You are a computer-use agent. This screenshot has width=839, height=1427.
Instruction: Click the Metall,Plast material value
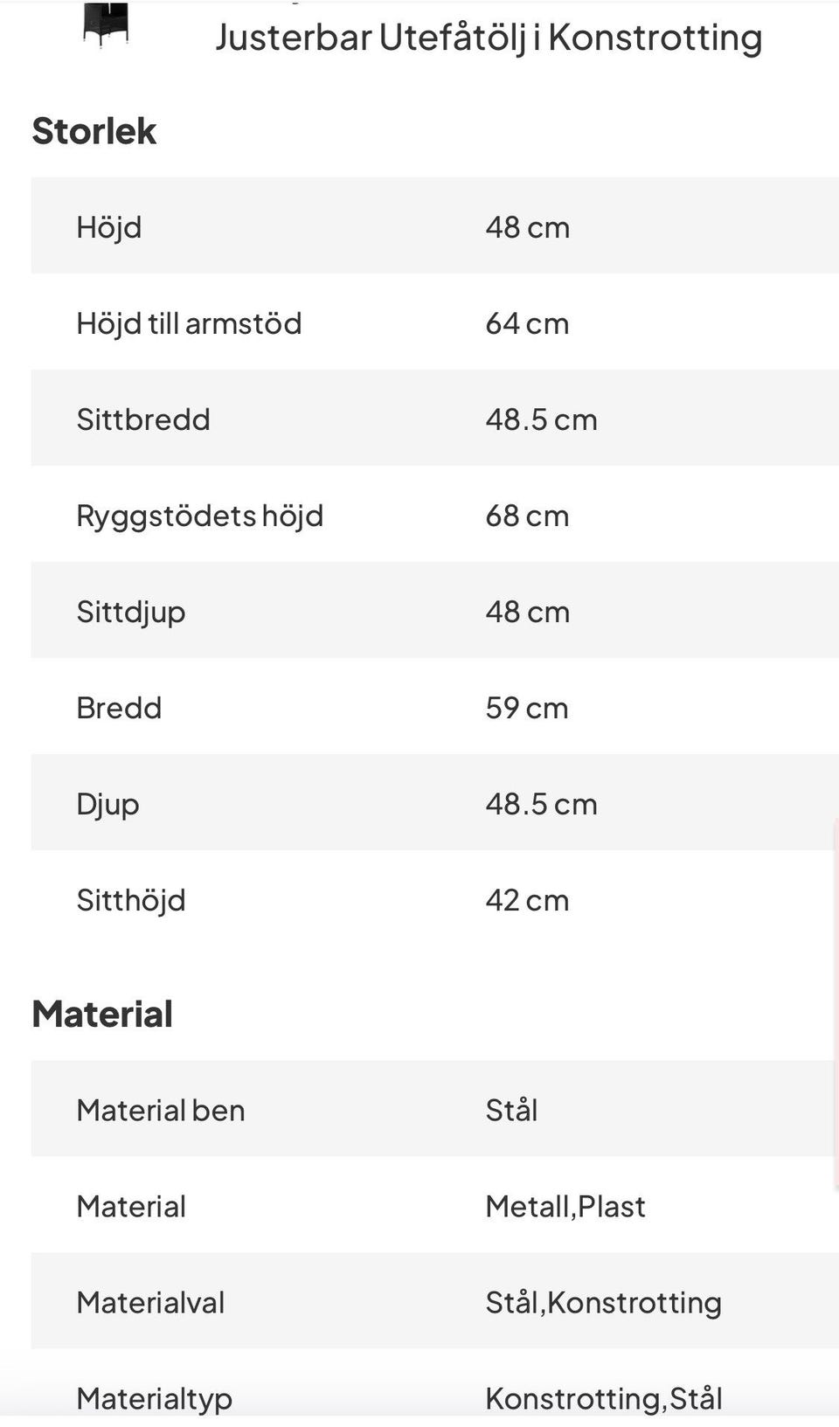tap(565, 1206)
